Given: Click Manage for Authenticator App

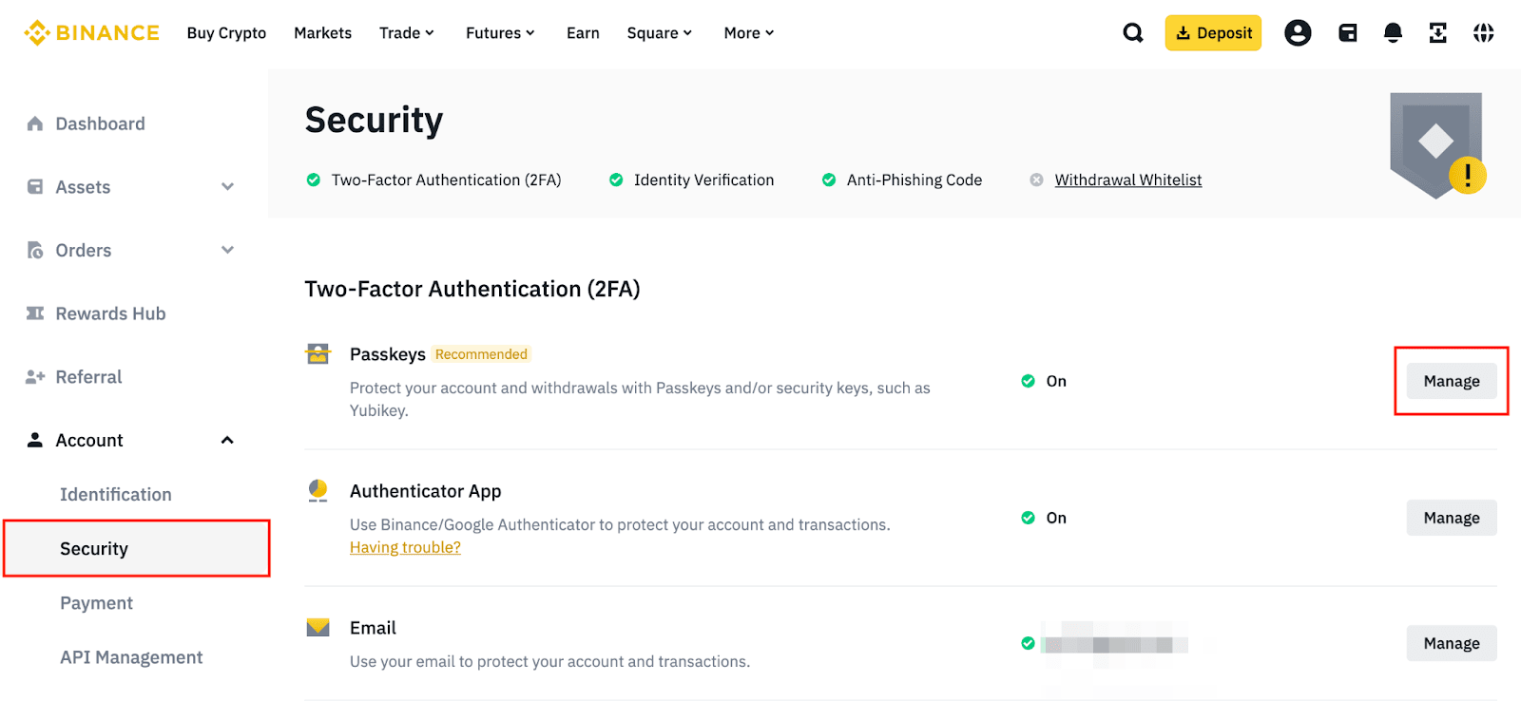Looking at the screenshot, I should [1451, 518].
